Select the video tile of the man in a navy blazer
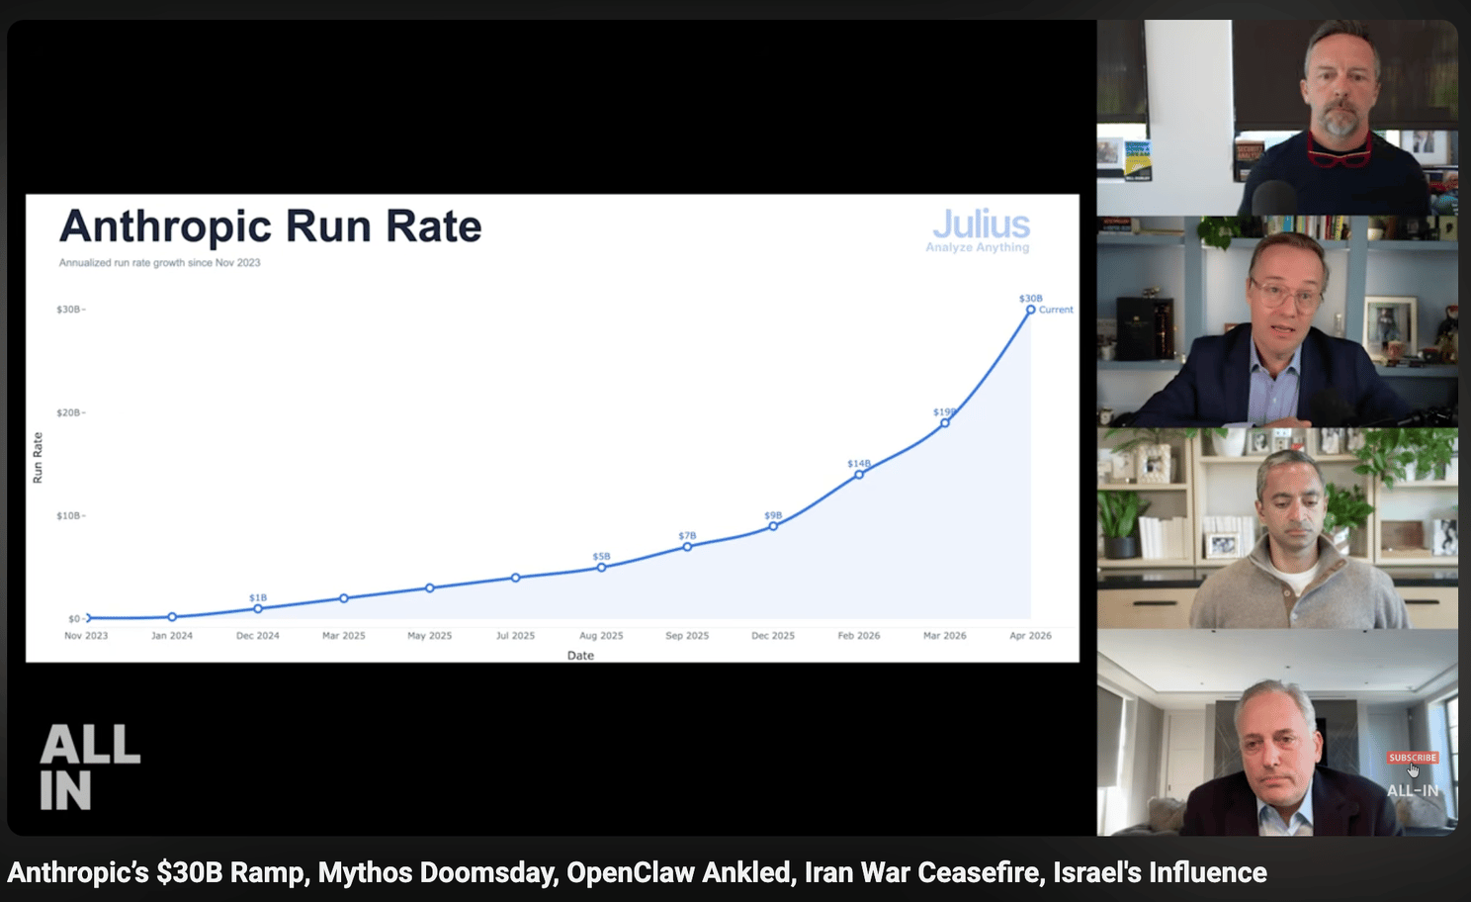Viewport: 1471px width, 902px height. pos(1277,321)
